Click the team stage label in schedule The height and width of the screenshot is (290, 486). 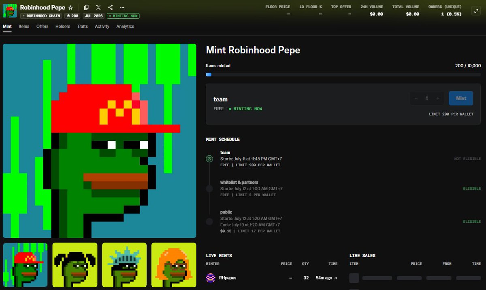[x=225, y=153]
